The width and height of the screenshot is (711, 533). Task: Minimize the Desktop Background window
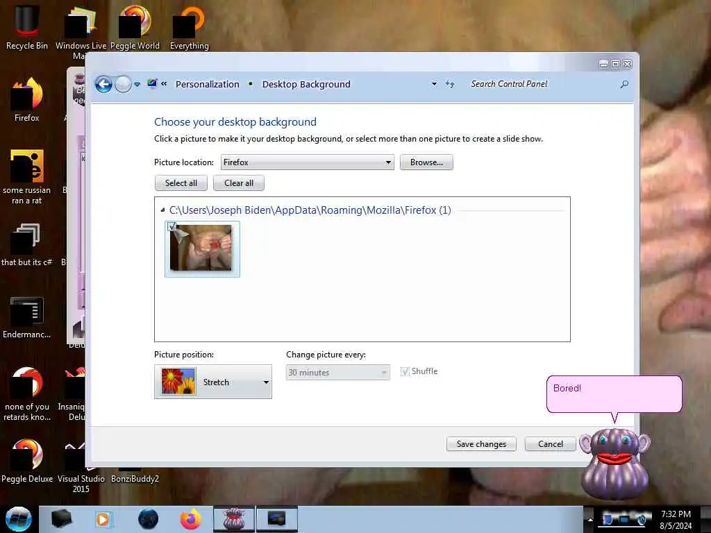(x=603, y=65)
